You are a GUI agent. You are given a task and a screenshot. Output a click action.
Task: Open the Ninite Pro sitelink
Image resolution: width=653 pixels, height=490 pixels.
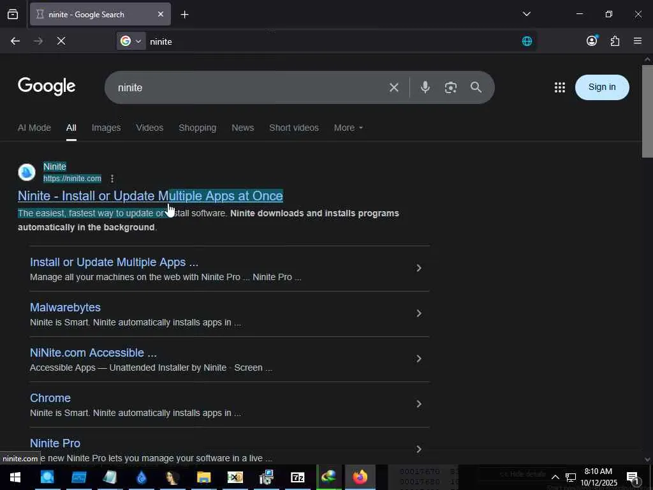pyautogui.click(x=55, y=443)
